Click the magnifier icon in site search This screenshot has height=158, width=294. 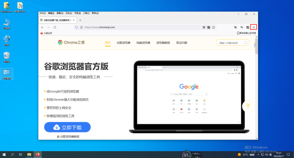(246, 43)
